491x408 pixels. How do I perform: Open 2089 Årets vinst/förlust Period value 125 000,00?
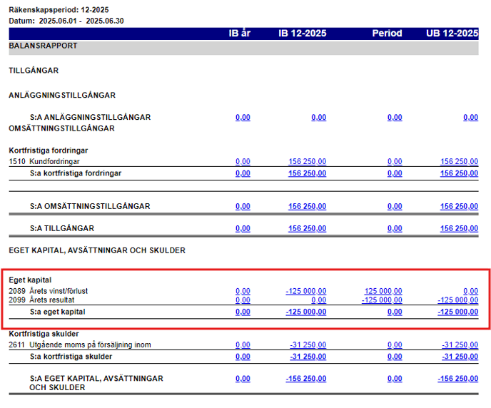383,291
